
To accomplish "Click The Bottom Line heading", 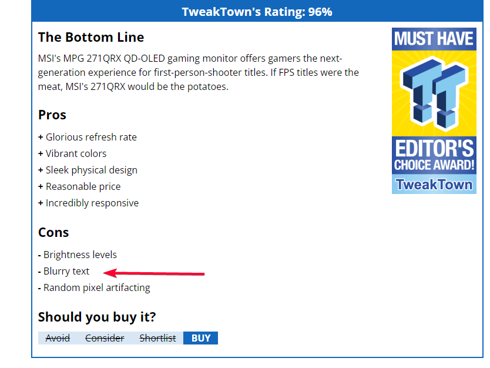I will pyautogui.click(x=91, y=37).
